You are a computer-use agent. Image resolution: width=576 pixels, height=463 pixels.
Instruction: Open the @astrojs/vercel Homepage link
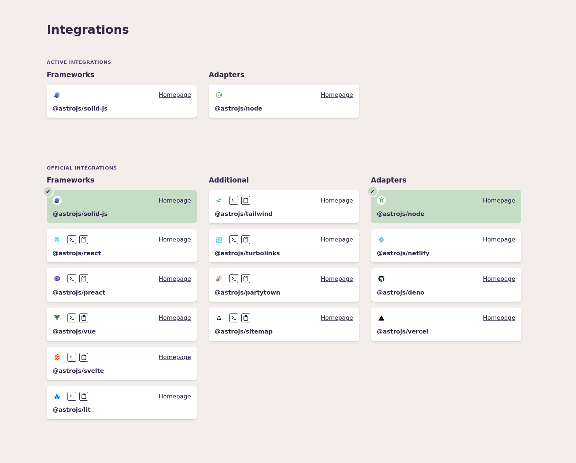pos(499,318)
